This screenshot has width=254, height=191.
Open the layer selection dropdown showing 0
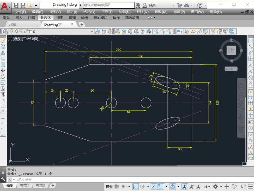tap(92, 31)
